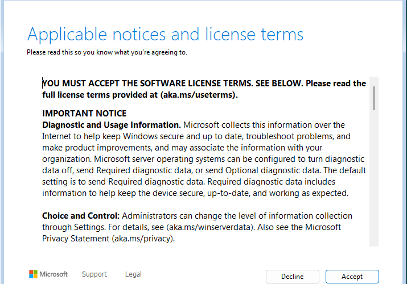Open the Legal link

[x=133, y=274]
